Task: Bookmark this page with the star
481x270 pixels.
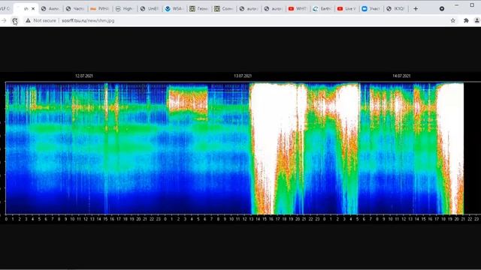Action: coord(452,20)
